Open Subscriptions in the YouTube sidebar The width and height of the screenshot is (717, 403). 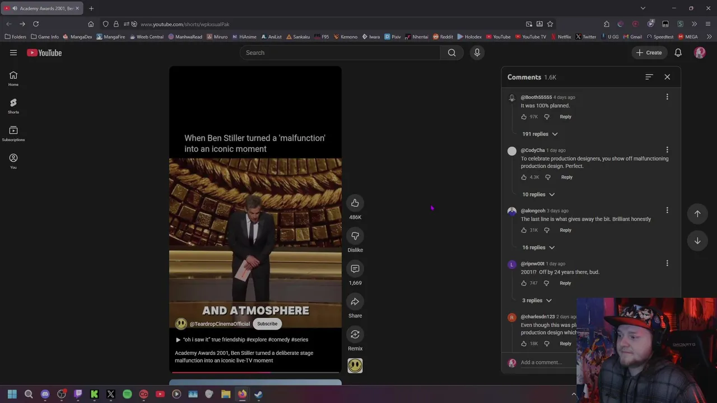pyautogui.click(x=13, y=134)
